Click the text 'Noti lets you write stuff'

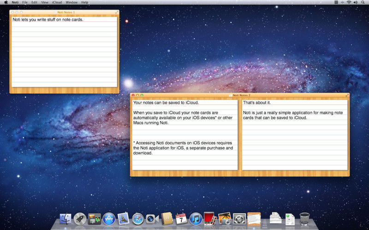(34, 20)
